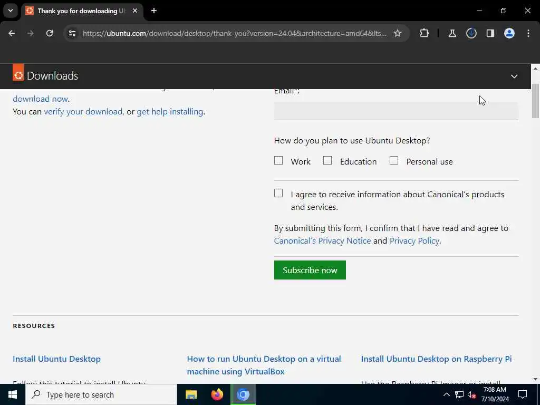
Task: Open a new browser tab
Action: pyautogui.click(x=154, y=11)
